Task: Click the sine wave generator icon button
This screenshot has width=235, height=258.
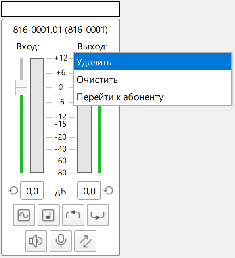Action: point(24,215)
